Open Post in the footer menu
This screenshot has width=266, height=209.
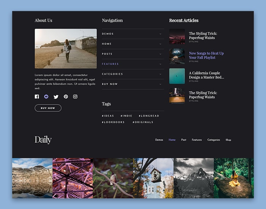184,140
